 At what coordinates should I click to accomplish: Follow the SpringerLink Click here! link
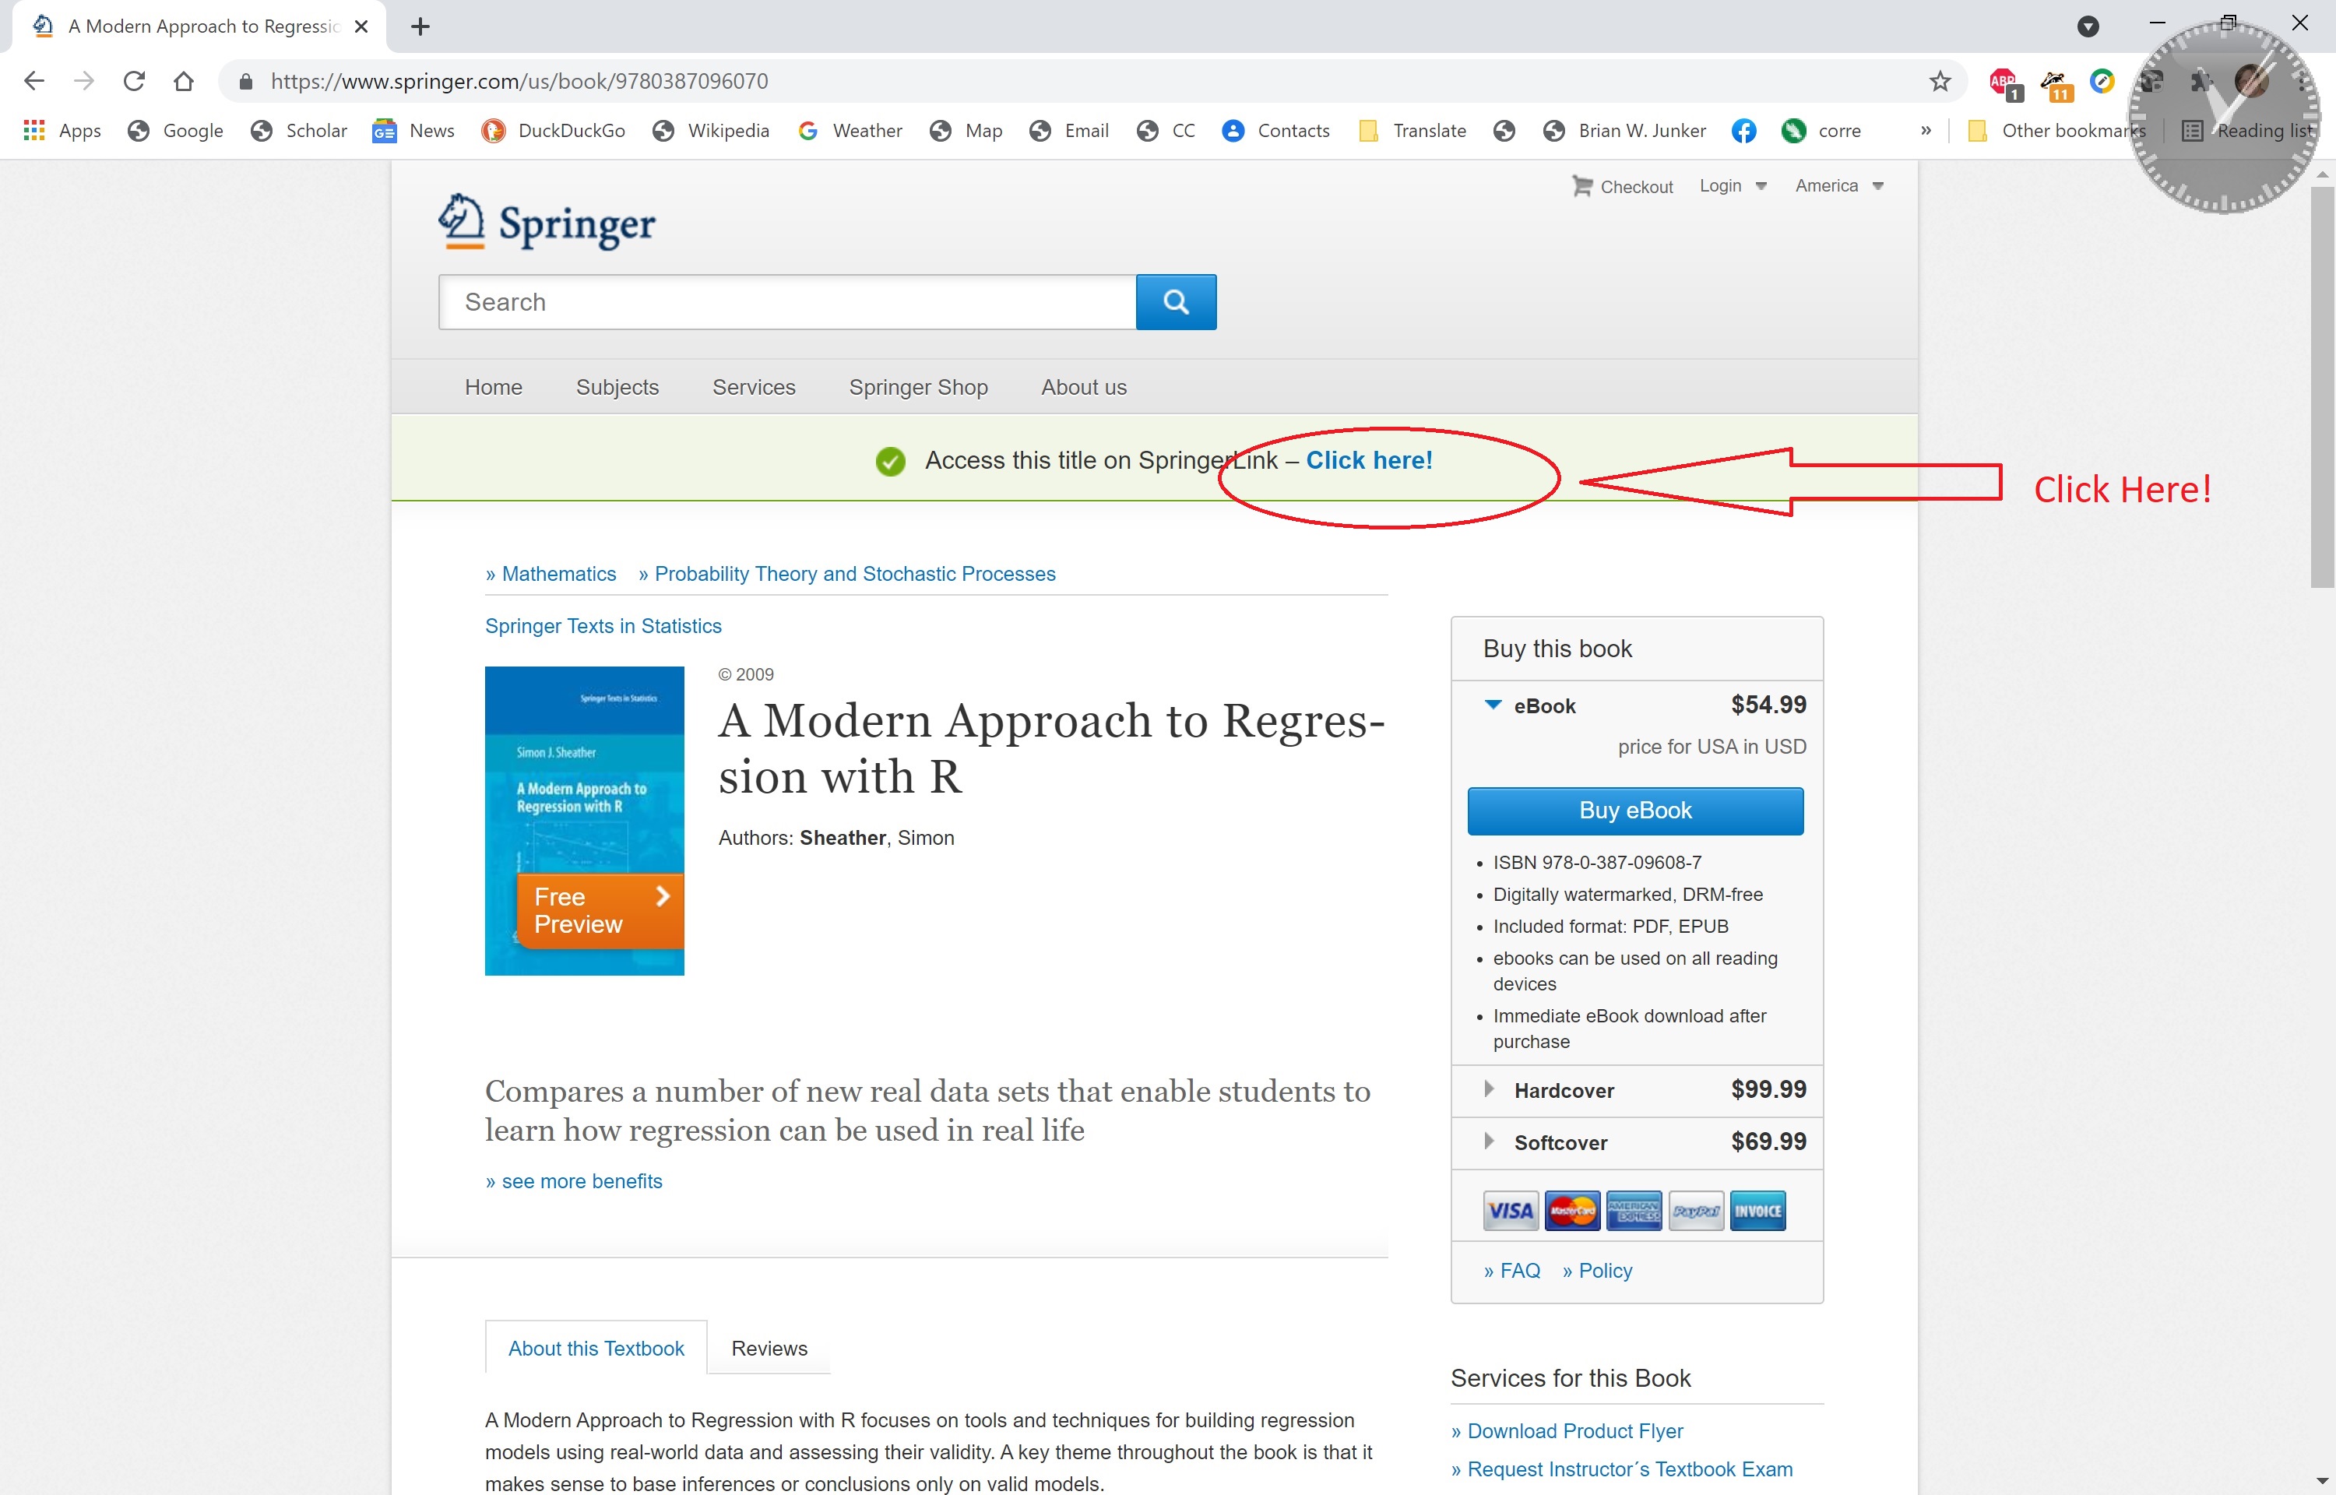[x=1368, y=460]
